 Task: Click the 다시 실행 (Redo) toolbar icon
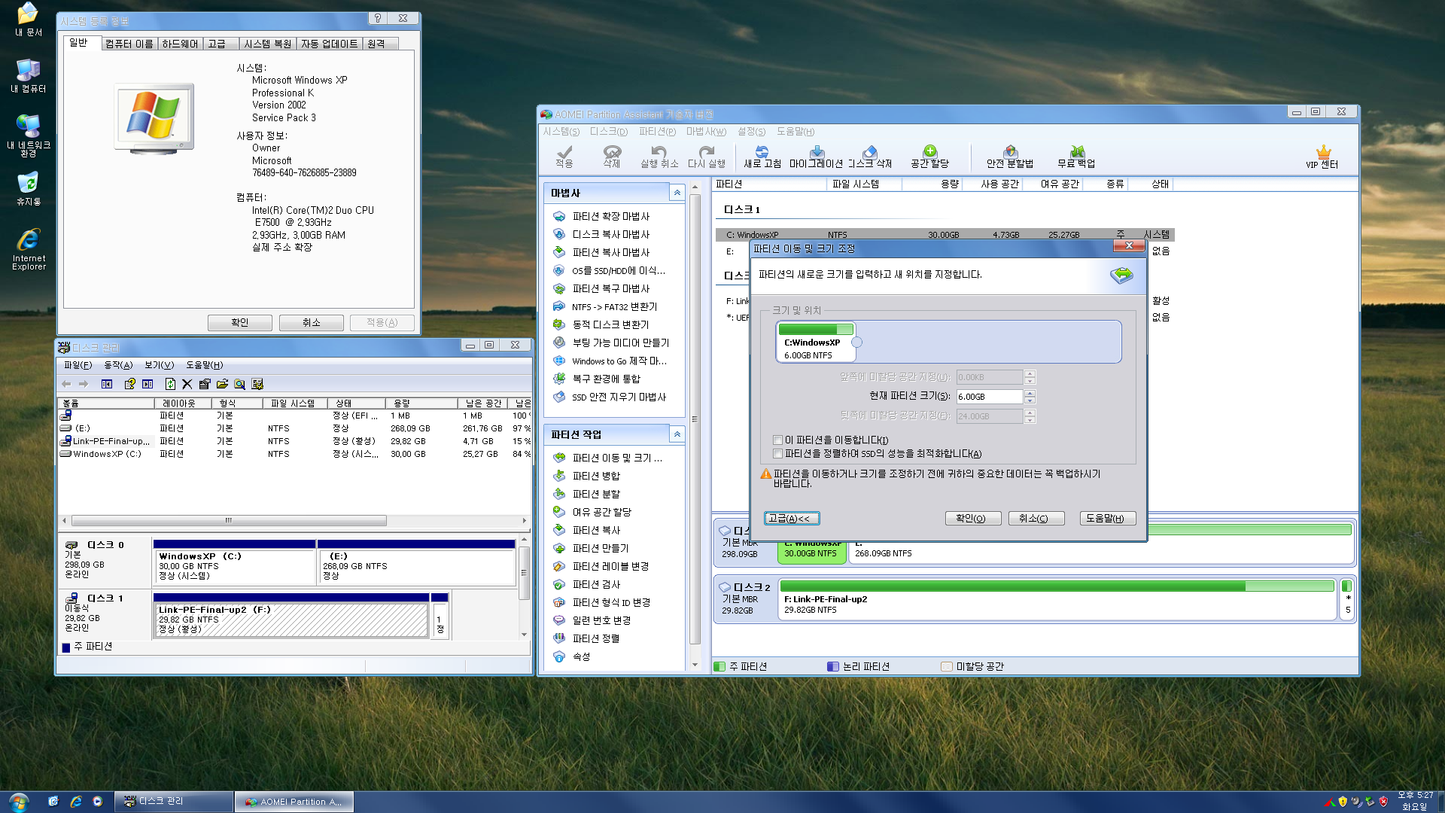point(707,157)
